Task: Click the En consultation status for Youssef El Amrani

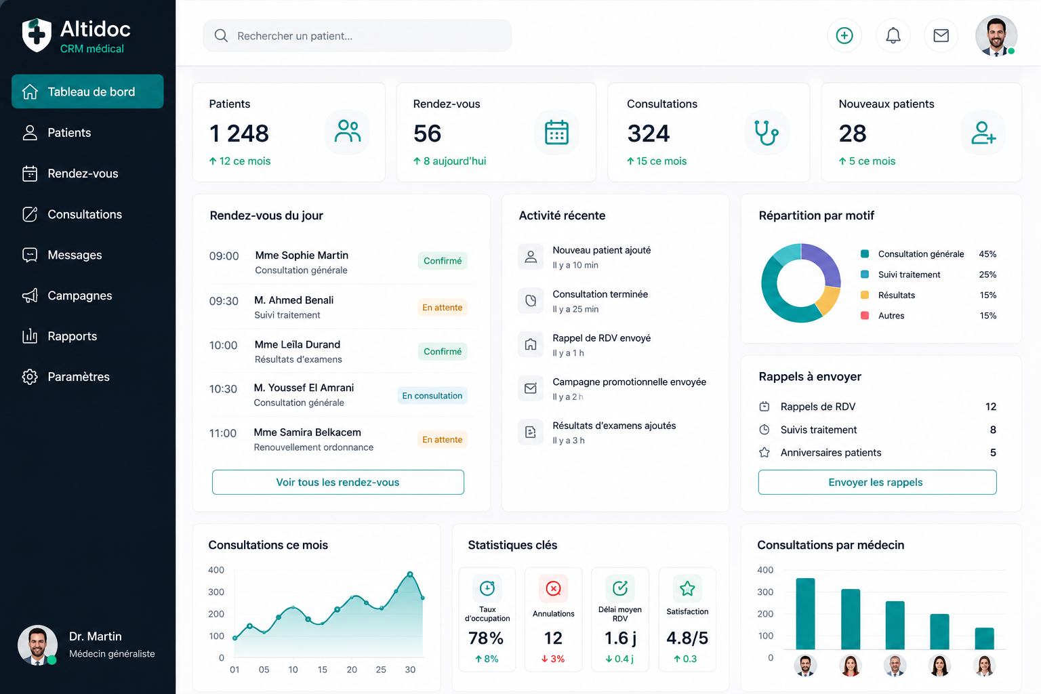Action: click(432, 396)
